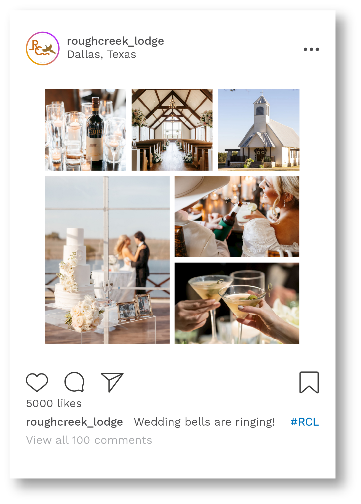Open the RC profile picture avatar
361x504 pixels.
click(43, 49)
